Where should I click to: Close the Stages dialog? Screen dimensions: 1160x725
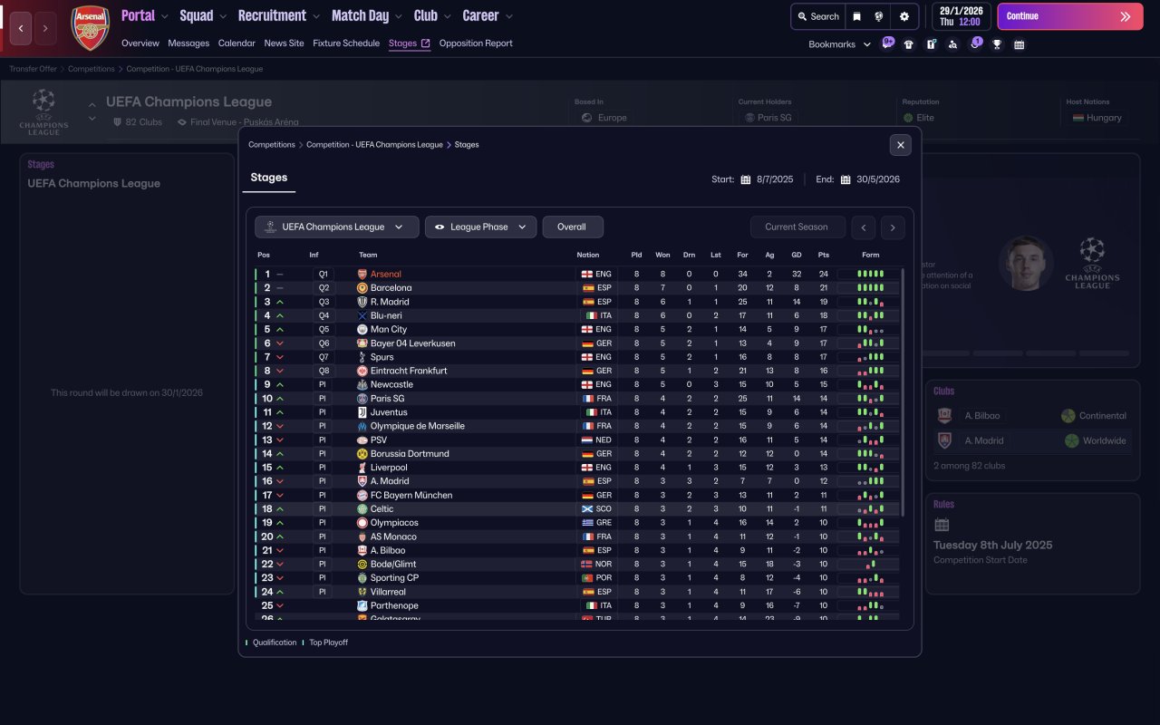click(x=900, y=144)
